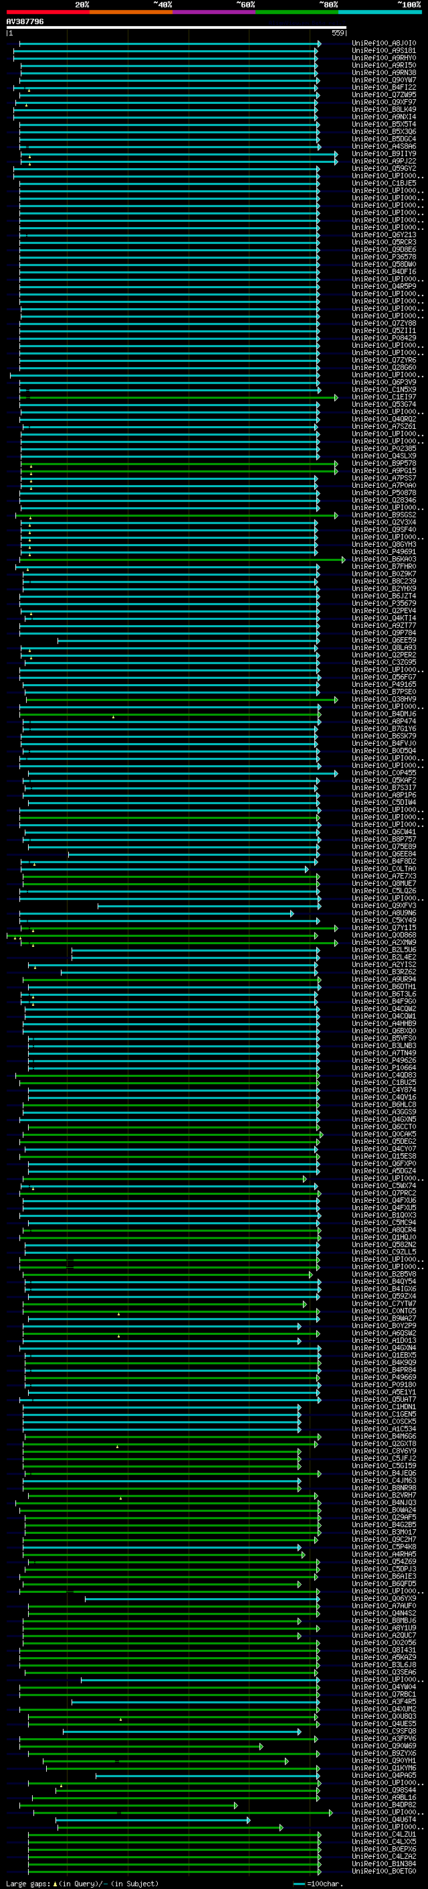Click label UniRef100_Q7ZW95

click(384, 94)
